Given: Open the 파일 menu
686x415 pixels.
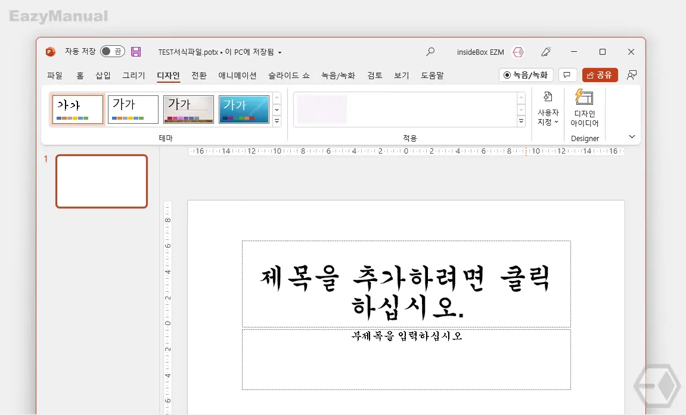Looking at the screenshot, I should [x=55, y=75].
